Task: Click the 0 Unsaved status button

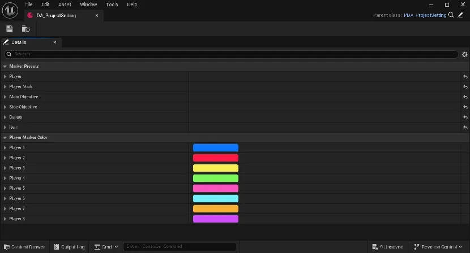Action: pos(388,247)
